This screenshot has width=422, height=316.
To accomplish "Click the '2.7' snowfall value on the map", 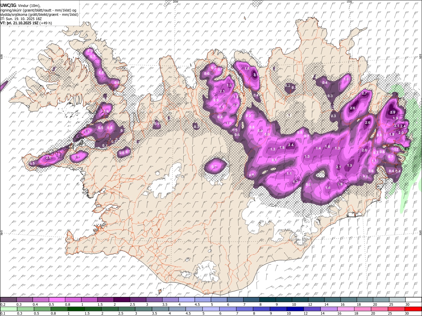I will click(x=364, y=93).
